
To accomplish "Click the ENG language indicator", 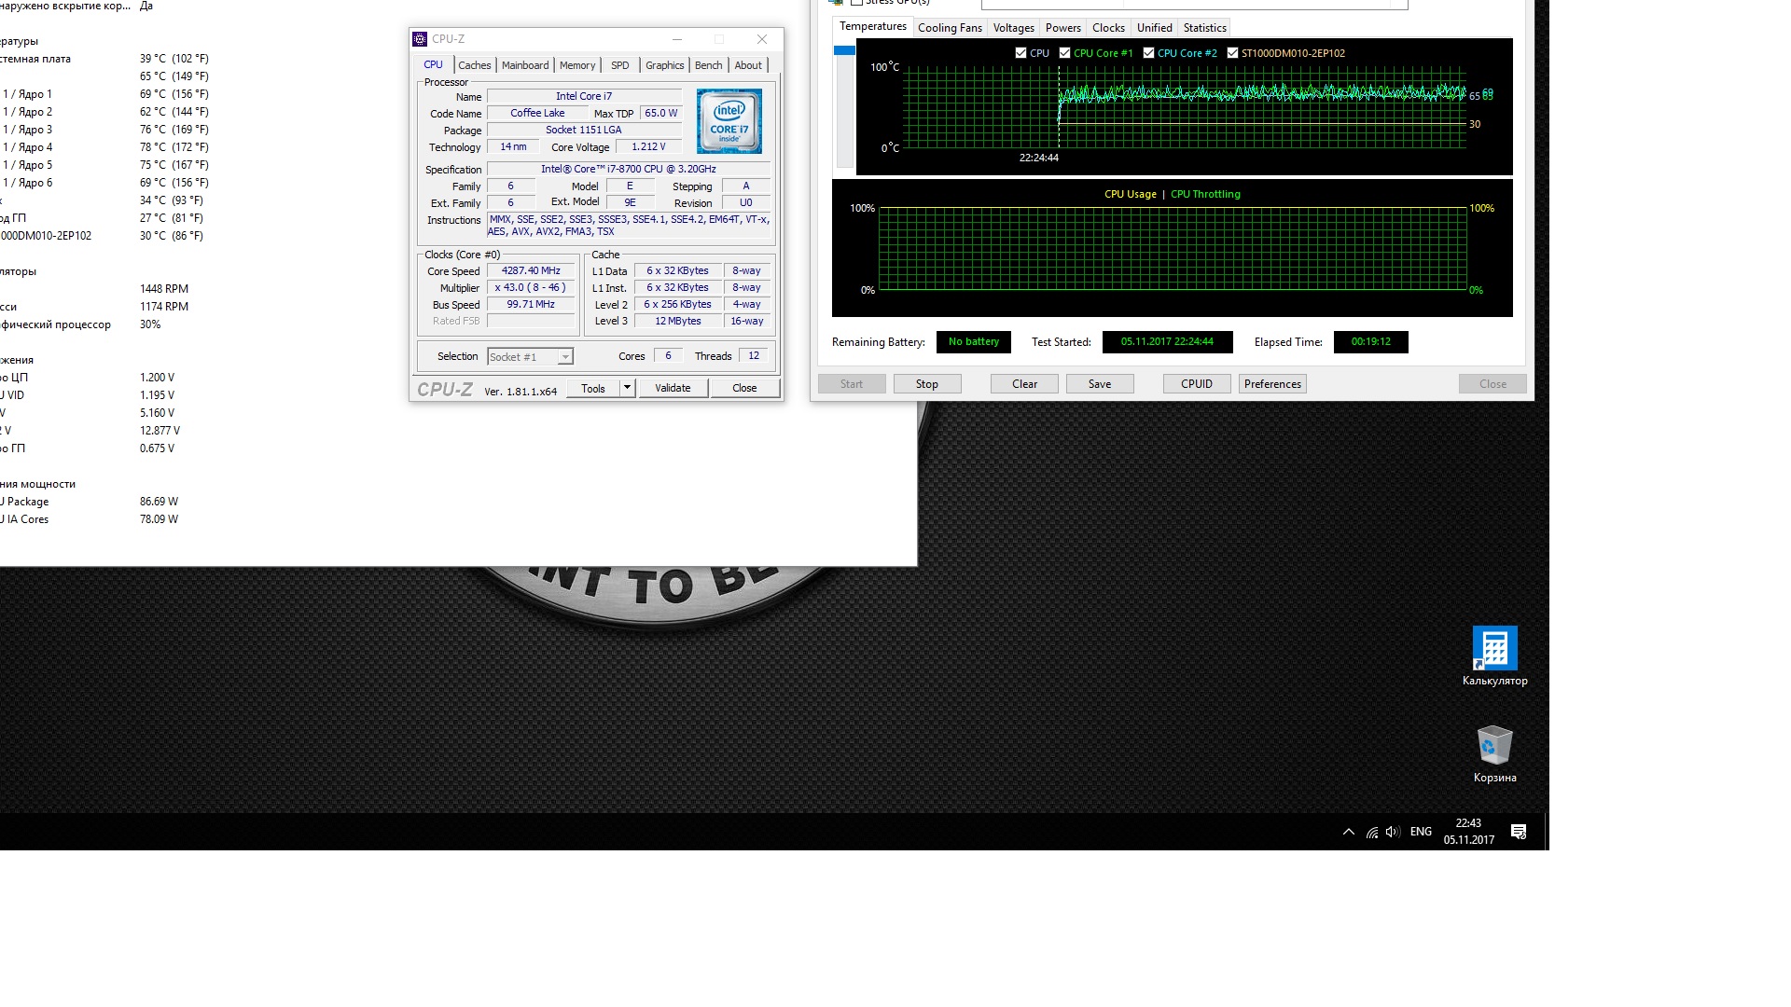I will tap(1421, 832).
